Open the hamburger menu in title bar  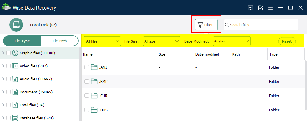(271, 8)
